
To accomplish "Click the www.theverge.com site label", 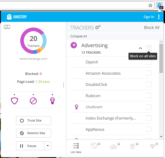I will (x=33, y=59).
